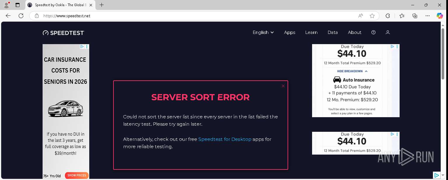Add this page to favorites star
This screenshot has height=180, width=448.
(372, 16)
